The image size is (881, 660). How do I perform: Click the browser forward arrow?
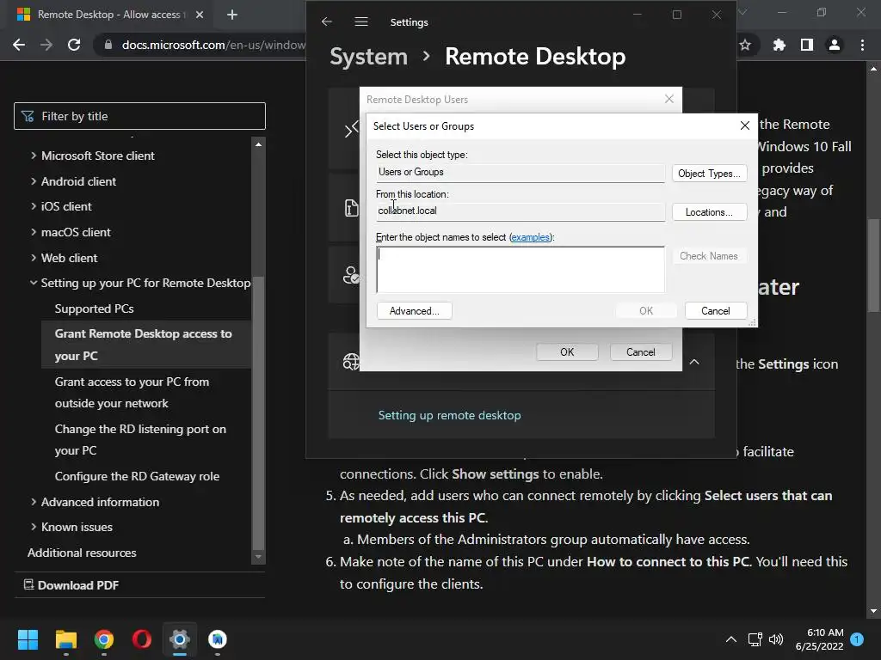(x=46, y=45)
